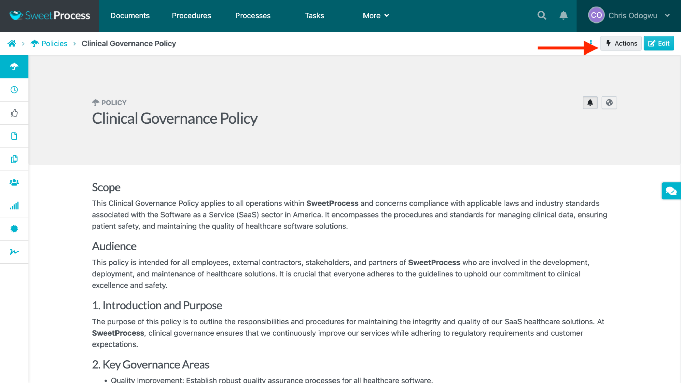View statistics using the bar chart icon
The width and height of the screenshot is (681, 383).
point(14,205)
